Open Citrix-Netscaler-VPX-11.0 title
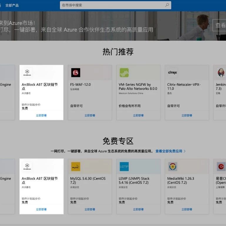The image size is (226, 226). tap(184, 87)
